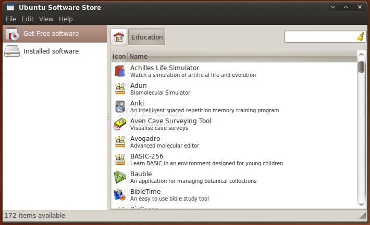
Task: Click 'Advanced molecular editor' description text
Action: click(165, 145)
